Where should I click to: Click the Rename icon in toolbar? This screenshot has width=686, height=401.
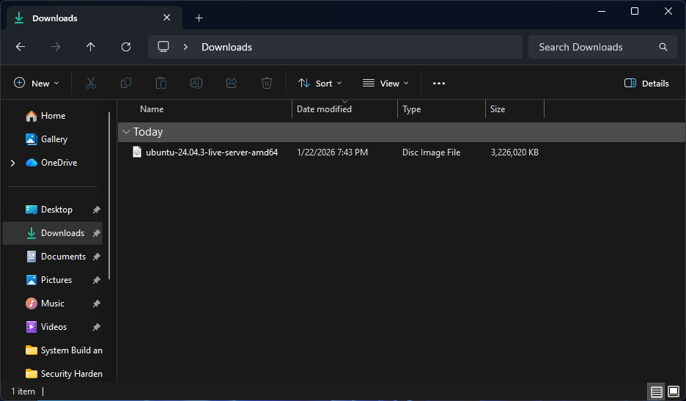(196, 84)
